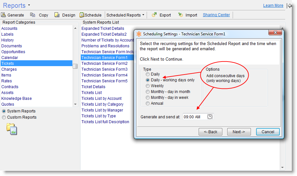
Task: Open the Design report editor icon
Action: pos(57,15)
